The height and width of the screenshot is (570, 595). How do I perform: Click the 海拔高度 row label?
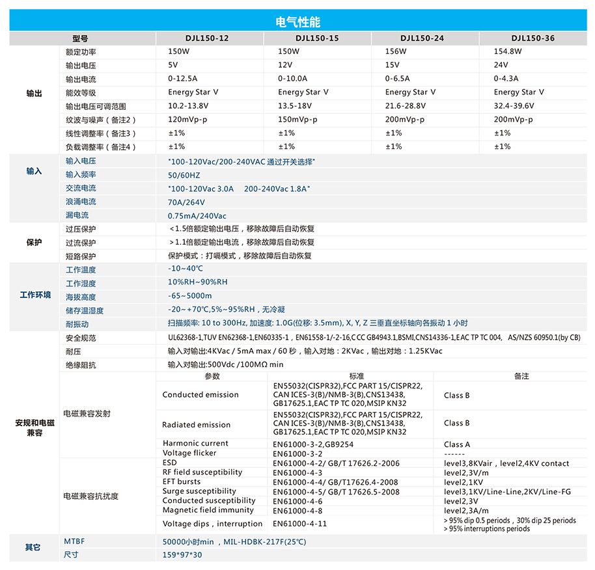point(81,297)
